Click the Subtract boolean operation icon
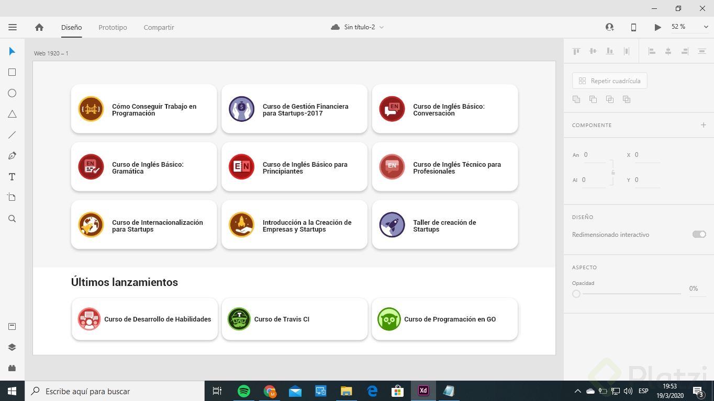The image size is (714, 401). [x=593, y=99]
